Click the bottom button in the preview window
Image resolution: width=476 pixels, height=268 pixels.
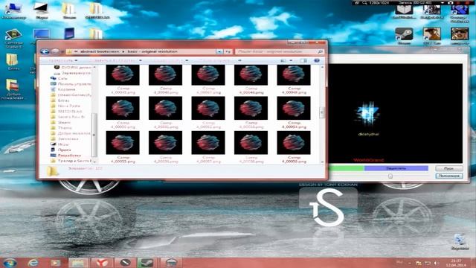449,176
